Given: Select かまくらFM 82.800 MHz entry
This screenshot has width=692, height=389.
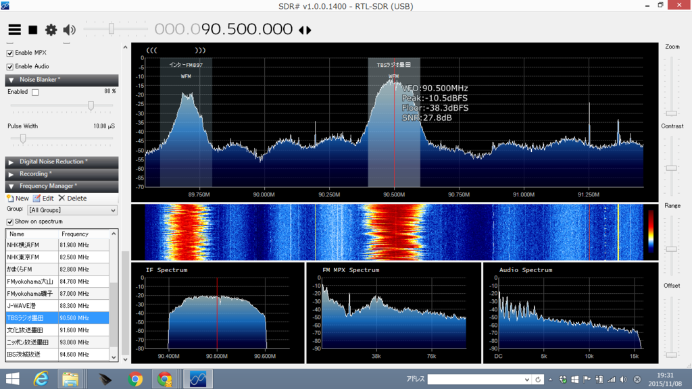Looking at the screenshot, I should 57,269.
